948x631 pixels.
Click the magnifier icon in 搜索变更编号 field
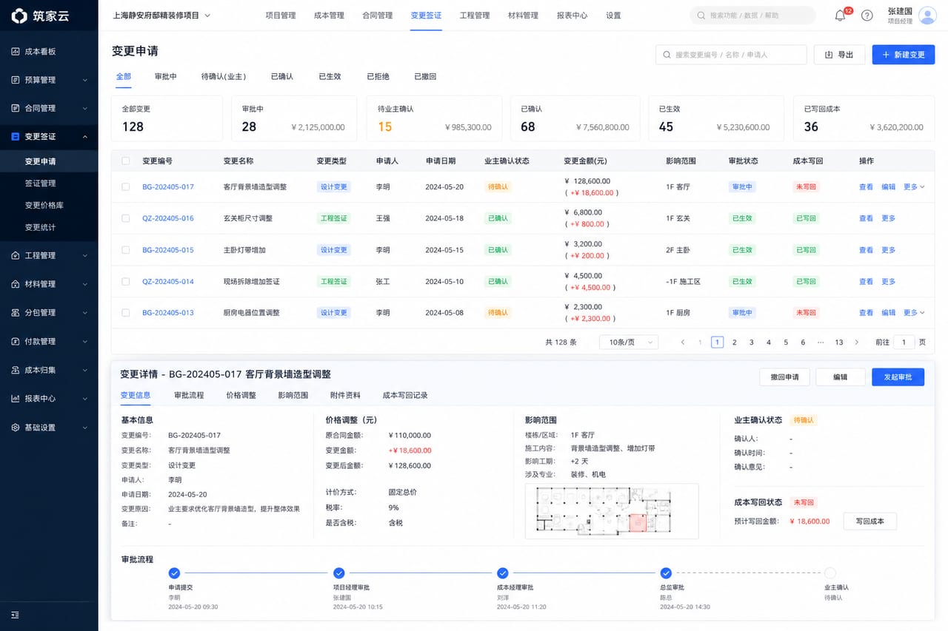(667, 55)
